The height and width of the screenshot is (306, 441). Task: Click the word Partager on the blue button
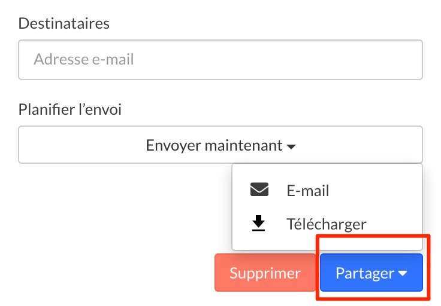pyautogui.click(x=365, y=274)
